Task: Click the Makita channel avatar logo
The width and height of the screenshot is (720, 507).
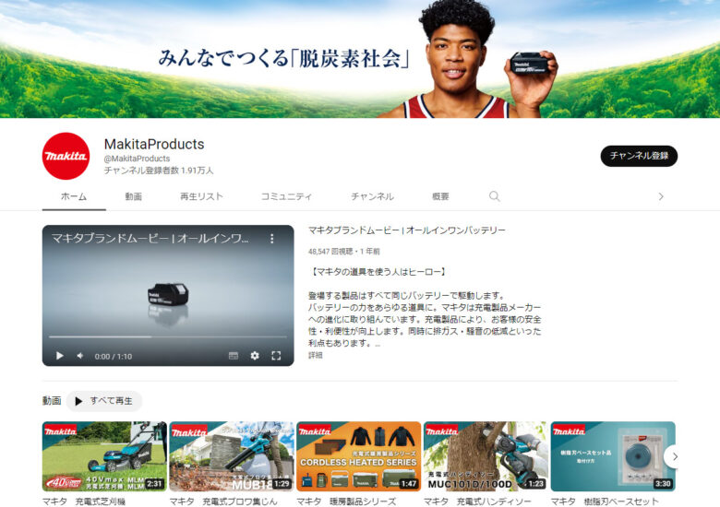Action: click(66, 156)
